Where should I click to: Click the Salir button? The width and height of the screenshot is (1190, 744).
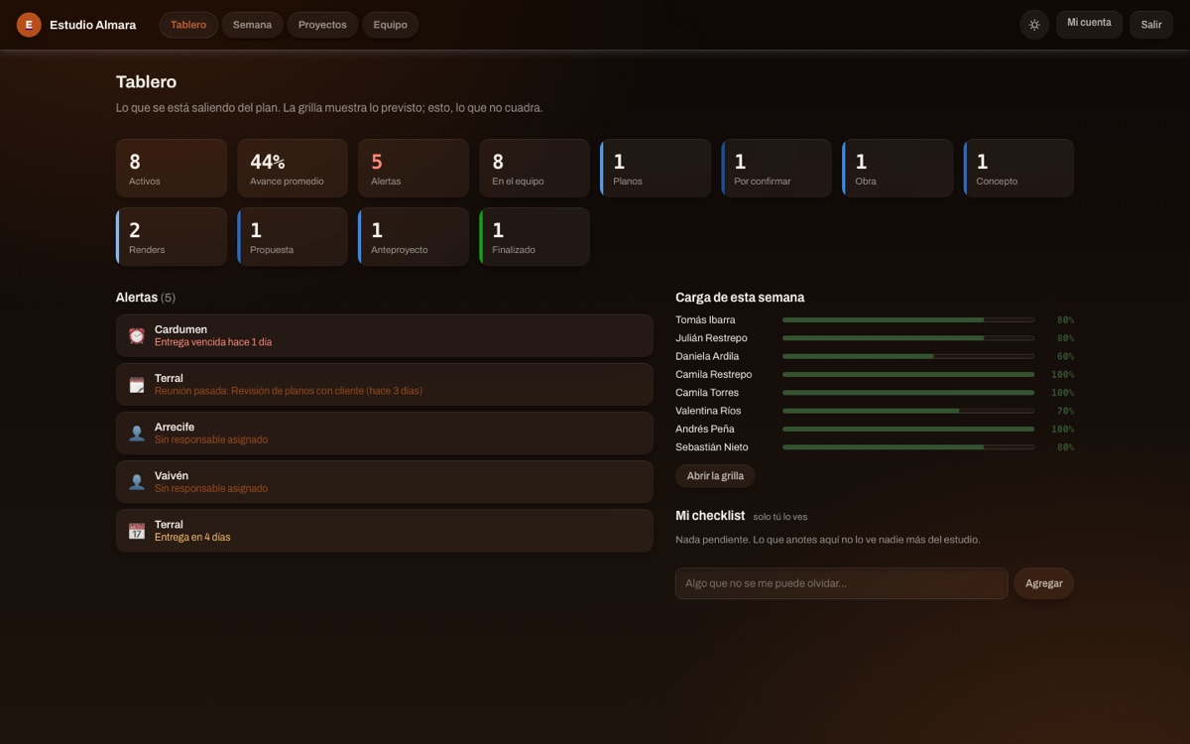point(1151,25)
